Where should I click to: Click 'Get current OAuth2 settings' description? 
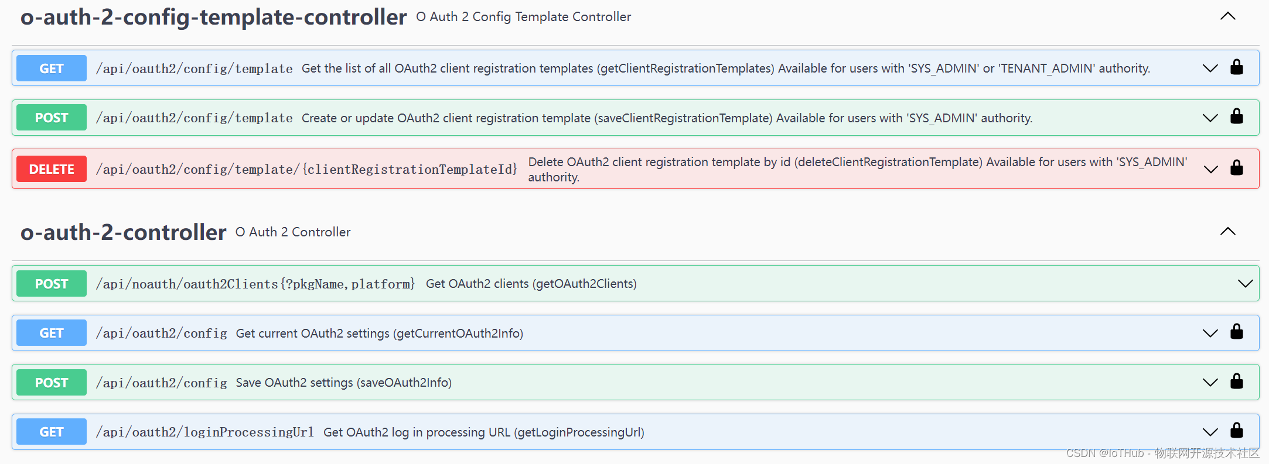pos(380,334)
